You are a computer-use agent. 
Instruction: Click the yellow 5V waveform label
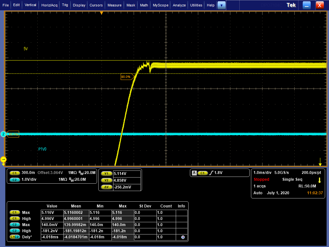pos(26,49)
